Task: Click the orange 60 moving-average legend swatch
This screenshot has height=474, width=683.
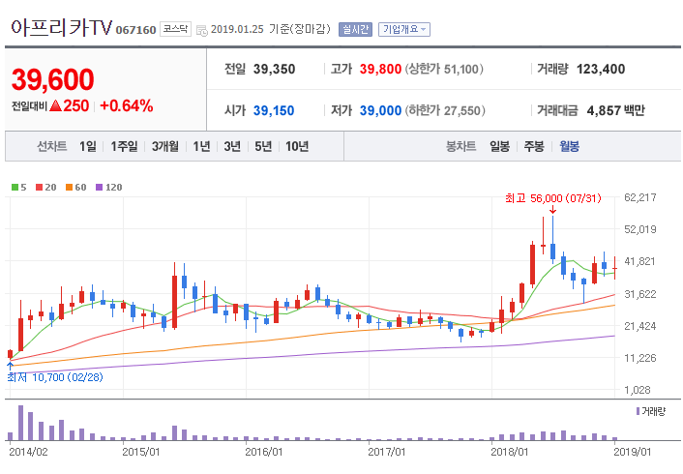Action: coord(69,188)
